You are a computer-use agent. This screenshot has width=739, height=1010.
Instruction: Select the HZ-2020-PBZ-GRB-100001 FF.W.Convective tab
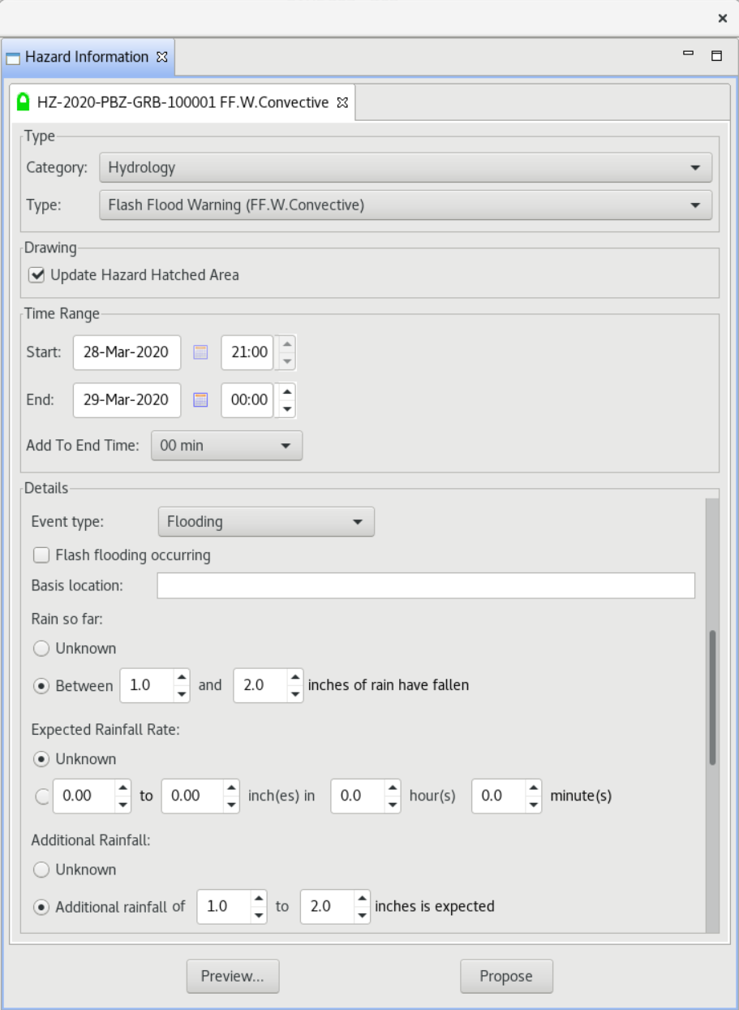pos(182,103)
